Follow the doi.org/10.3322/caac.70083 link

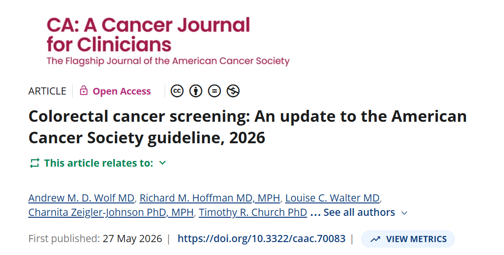click(261, 239)
